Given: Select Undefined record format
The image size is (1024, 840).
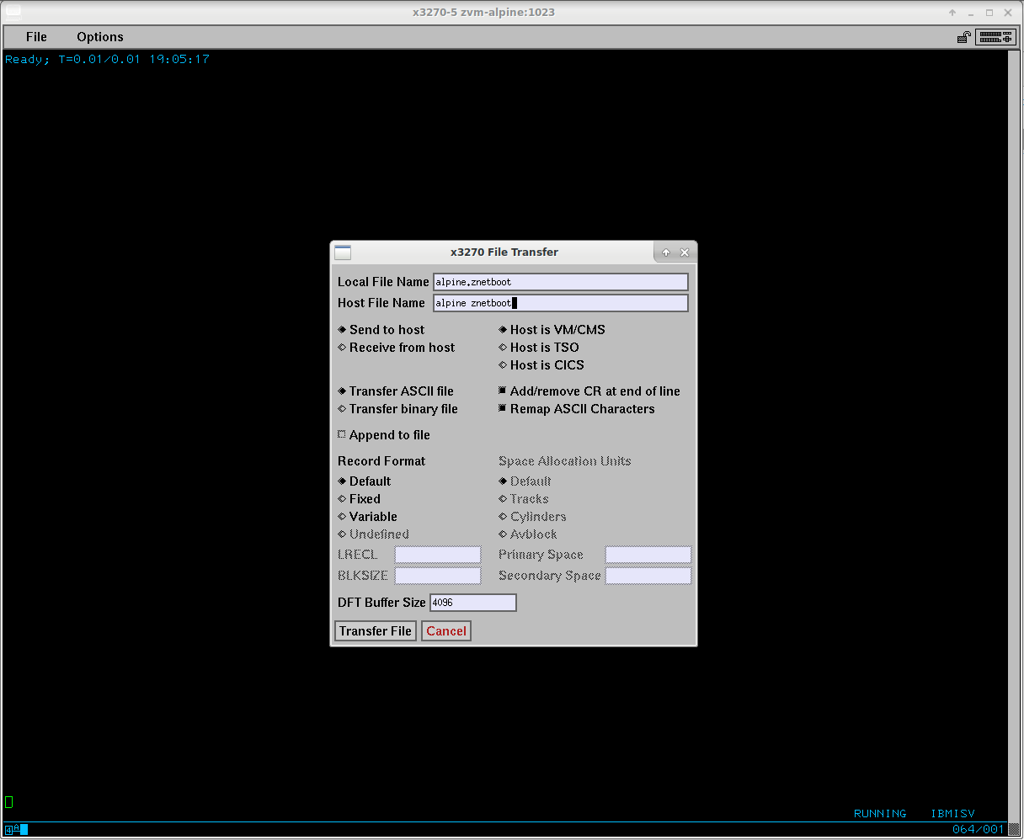Looking at the screenshot, I should (x=374, y=534).
